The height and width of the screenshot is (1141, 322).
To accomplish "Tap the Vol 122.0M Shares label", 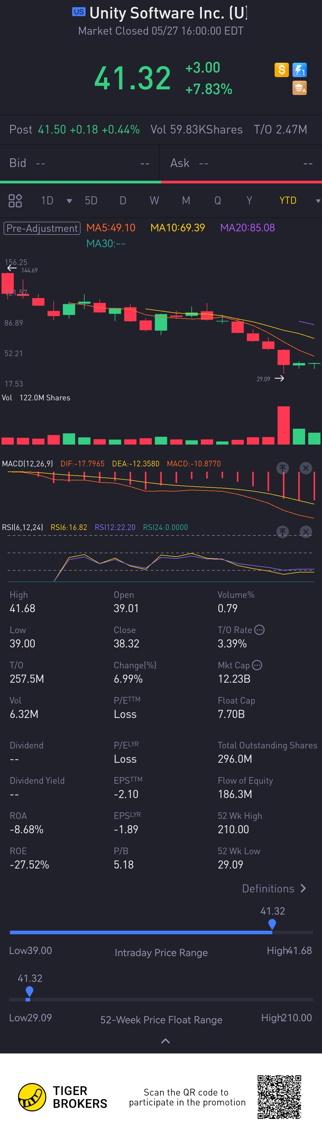I will 36,398.
